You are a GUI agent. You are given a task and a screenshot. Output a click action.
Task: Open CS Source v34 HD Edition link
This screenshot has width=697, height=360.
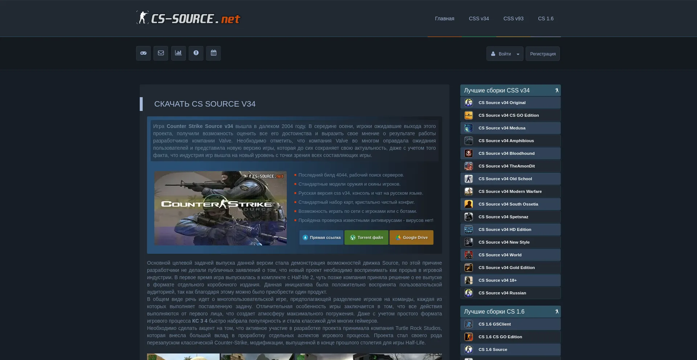pos(505,229)
